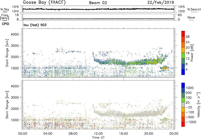Click the "Goose Bay (fitACF)" plot title
Image resolution: width=201 pixels, height=139 pixels.
pyautogui.click(x=44, y=3)
